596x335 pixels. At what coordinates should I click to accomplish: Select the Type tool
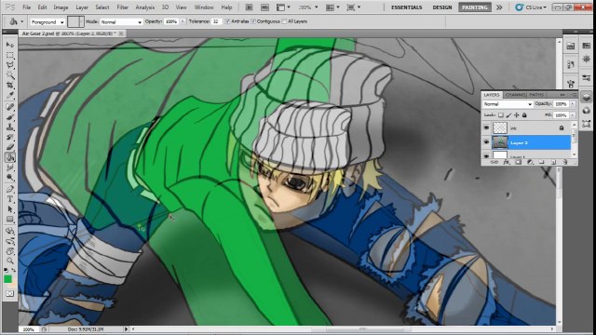10,199
